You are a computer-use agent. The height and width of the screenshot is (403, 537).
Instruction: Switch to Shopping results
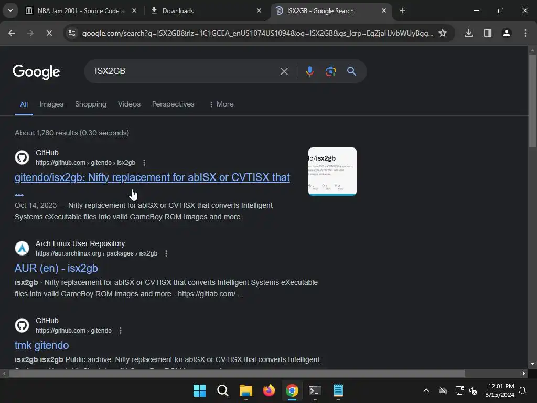click(91, 104)
